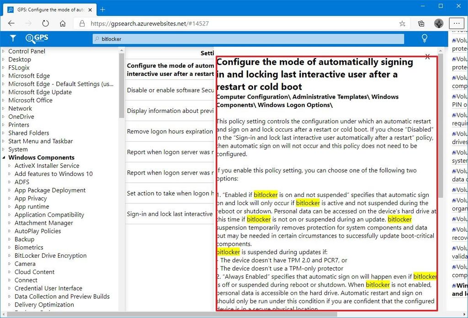Click the browser Back arrow
The height and width of the screenshot is (318, 468).
[11, 23]
